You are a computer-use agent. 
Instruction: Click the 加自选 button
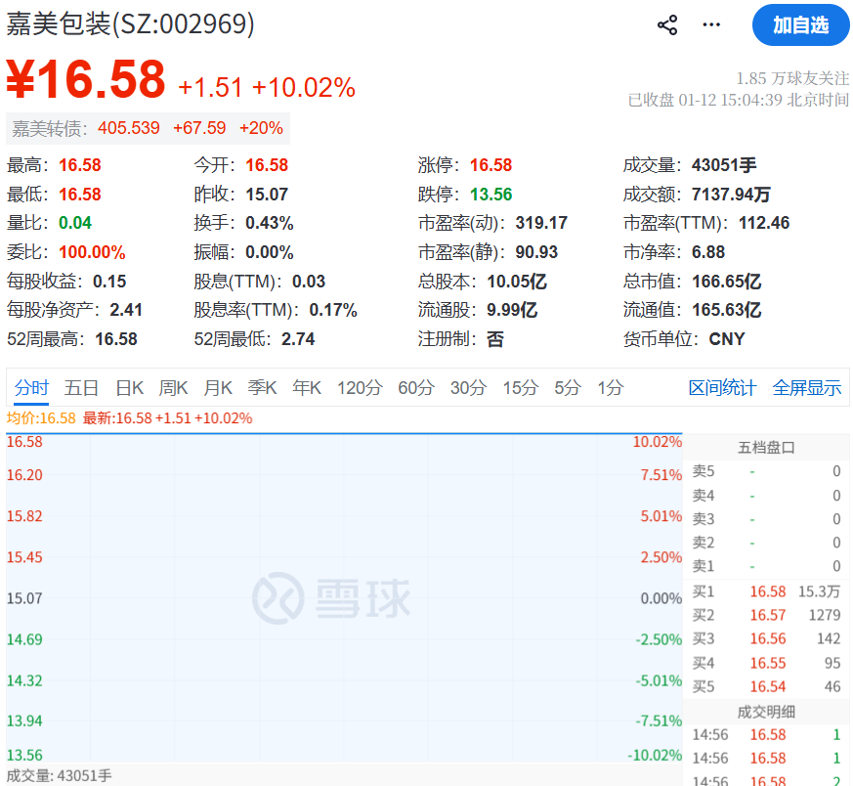pyautogui.click(x=800, y=25)
